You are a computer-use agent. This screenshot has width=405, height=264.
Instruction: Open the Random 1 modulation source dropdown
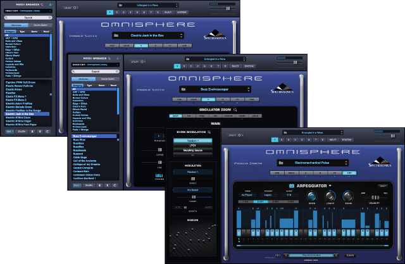tap(192, 172)
